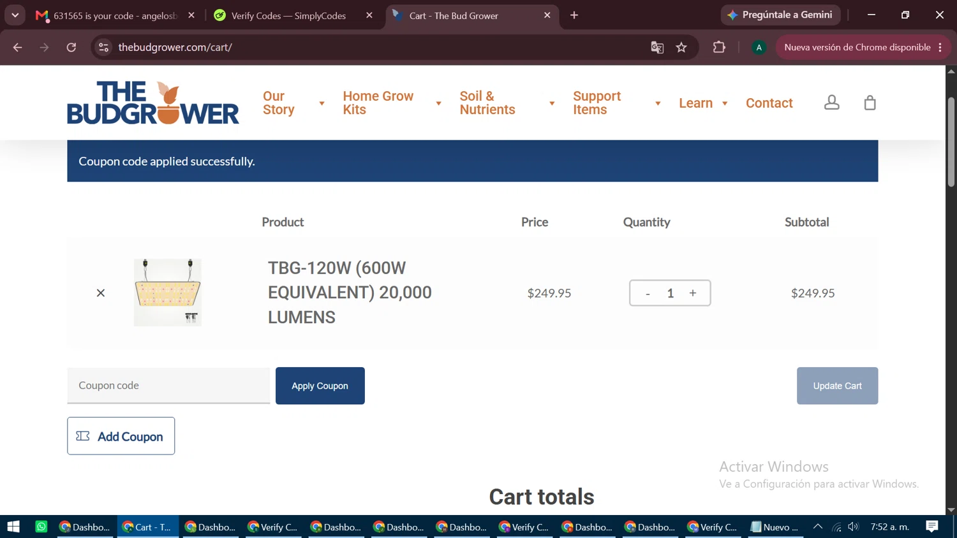Open the account profile icon in site header

coord(831,103)
